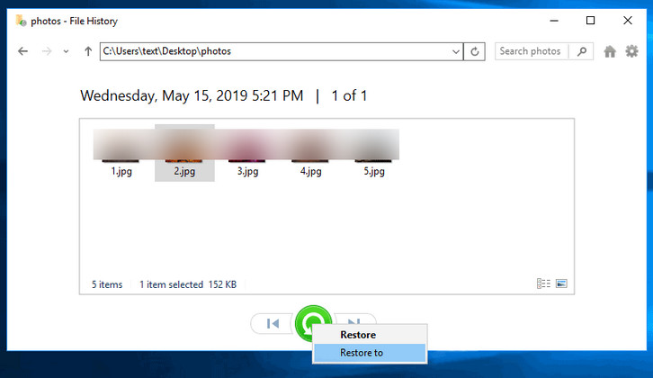Refresh the photos folder view

(x=474, y=51)
